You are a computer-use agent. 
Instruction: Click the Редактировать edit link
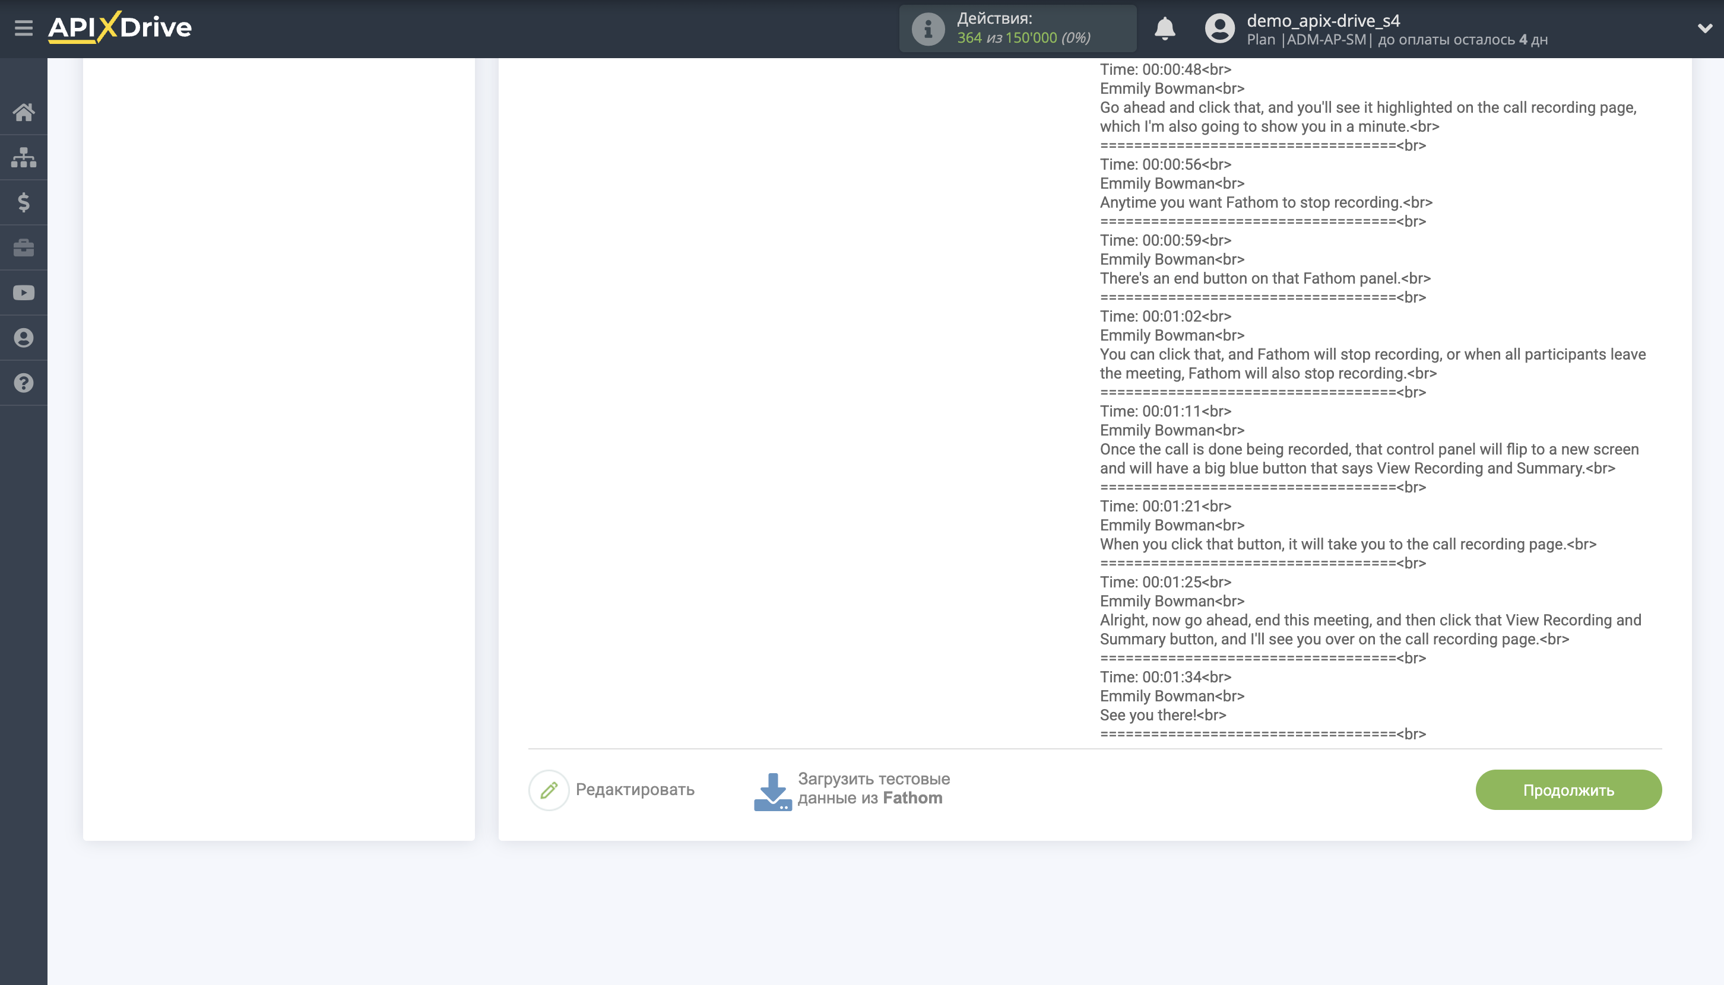pyautogui.click(x=634, y=790)
